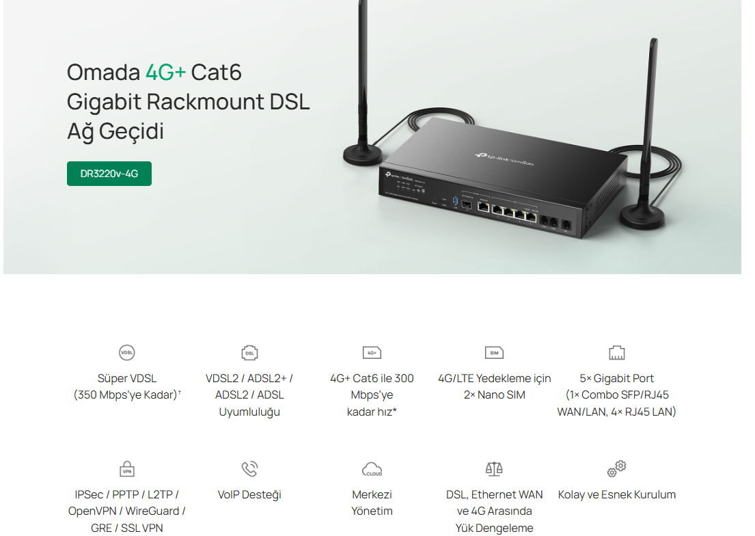Viewport: 755px width, 536px height.
Task: Click the gears setup icon
Action: pyautogui.click(x=617, y=468)
